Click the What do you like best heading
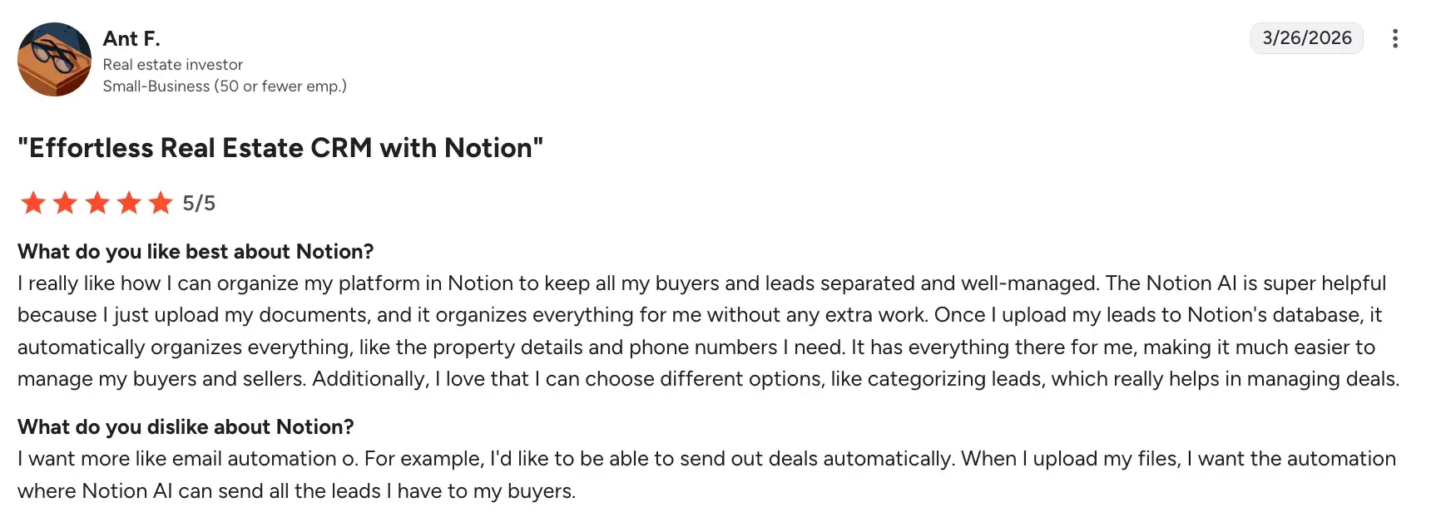This screenshot has width=1436, height=522. (x=195, y=251)
